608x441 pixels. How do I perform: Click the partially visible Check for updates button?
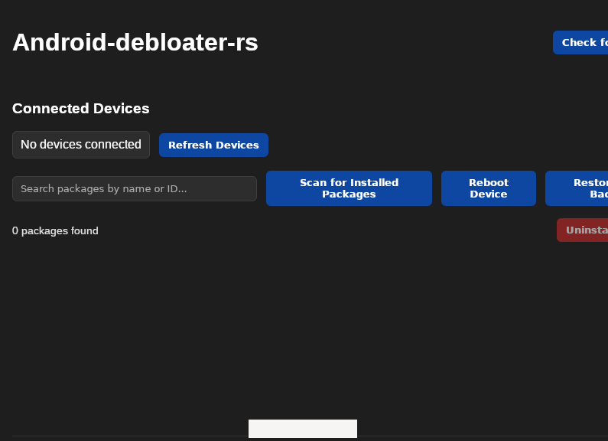coord(580,42)
